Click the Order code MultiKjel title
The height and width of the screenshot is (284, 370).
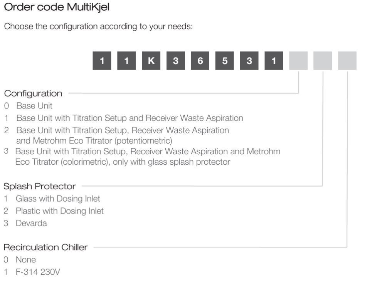(57, 7)
